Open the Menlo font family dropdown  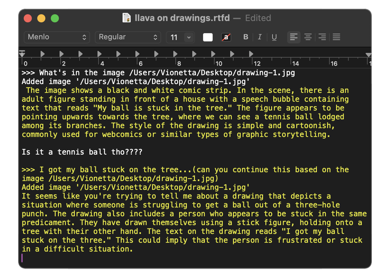(x=57, y=37)
